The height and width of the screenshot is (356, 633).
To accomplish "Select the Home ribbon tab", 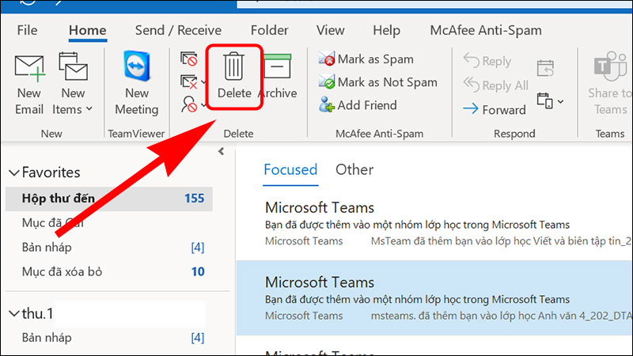I will point(88,30).
